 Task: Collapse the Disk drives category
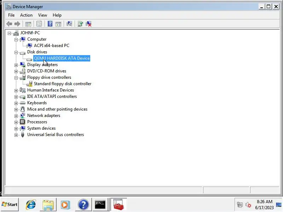[x=16, y=52]
